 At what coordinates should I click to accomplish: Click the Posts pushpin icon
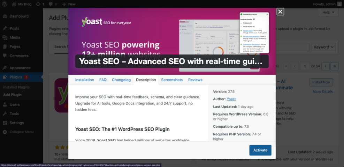coord(5,28)
